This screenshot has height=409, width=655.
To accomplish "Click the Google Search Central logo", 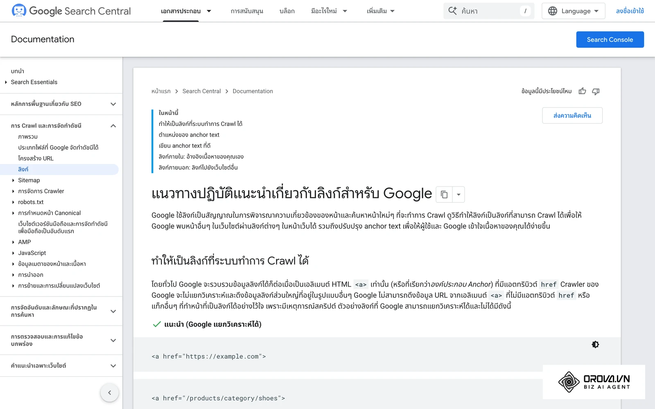I will point(71,11).
